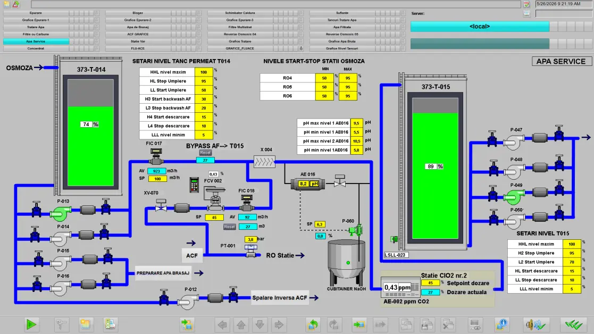Open the Grafice Nivel Tancuri screen
The height and width of the screenshot is (334, 594).
click(342, 48)
